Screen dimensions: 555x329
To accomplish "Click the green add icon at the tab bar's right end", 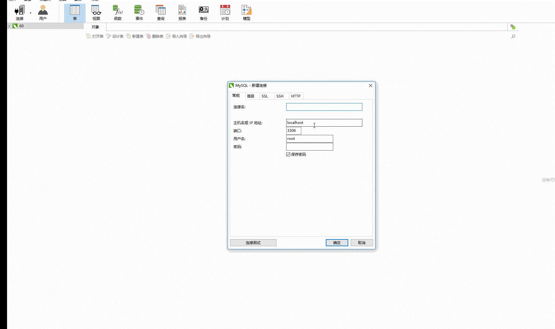I will coord(513,27).
